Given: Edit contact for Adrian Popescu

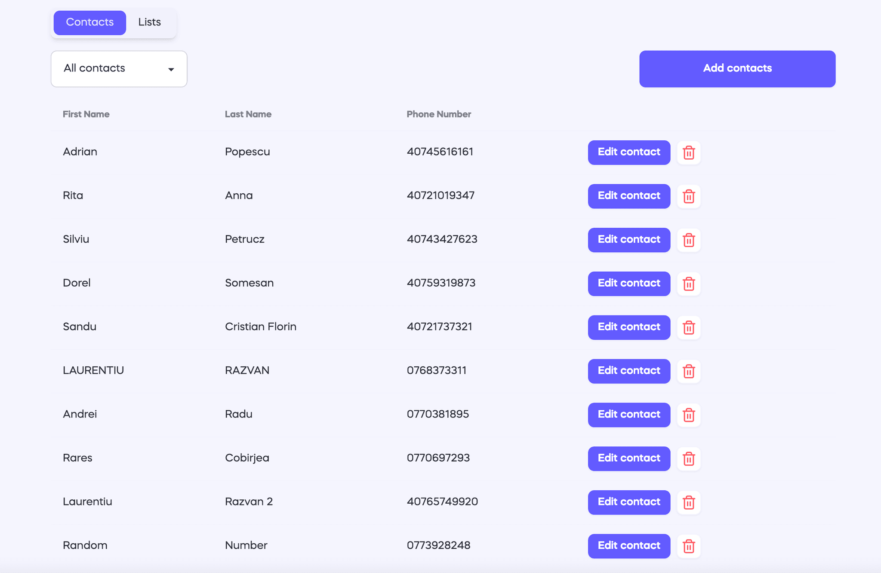Looking at the screenshot, I should tap(628, 152).
